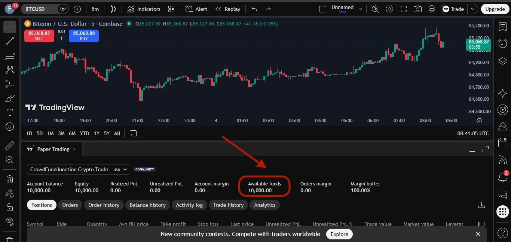The width and height of the screenshot is (511, 242).
Task: Open timezone setting 08:41:05 UTC
Action: [x=473, y=133]
